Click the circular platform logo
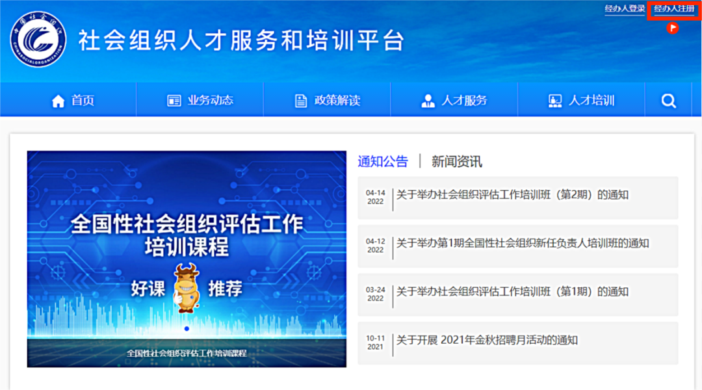The image size is (702, 390). click(38, 40)
